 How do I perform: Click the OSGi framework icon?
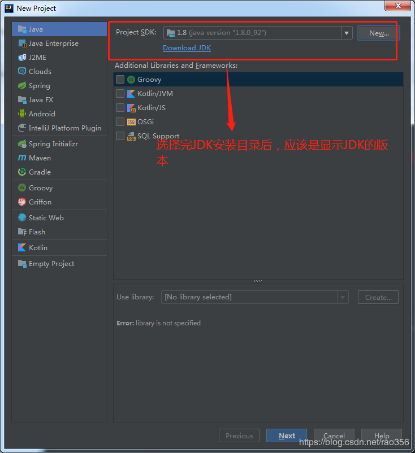(131, 122)
